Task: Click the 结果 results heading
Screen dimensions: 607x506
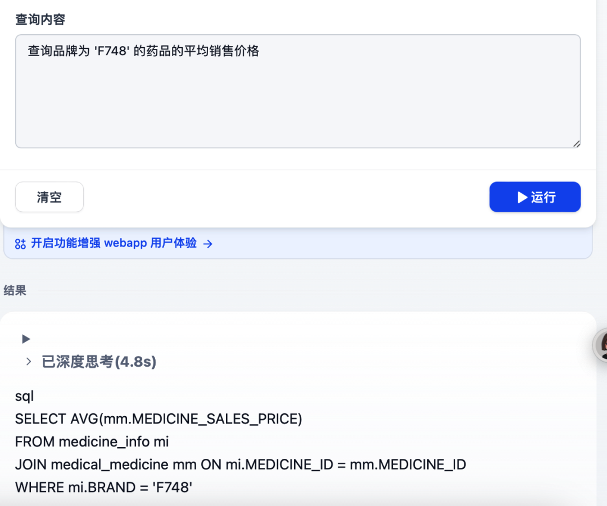Action: pos(15,290)
